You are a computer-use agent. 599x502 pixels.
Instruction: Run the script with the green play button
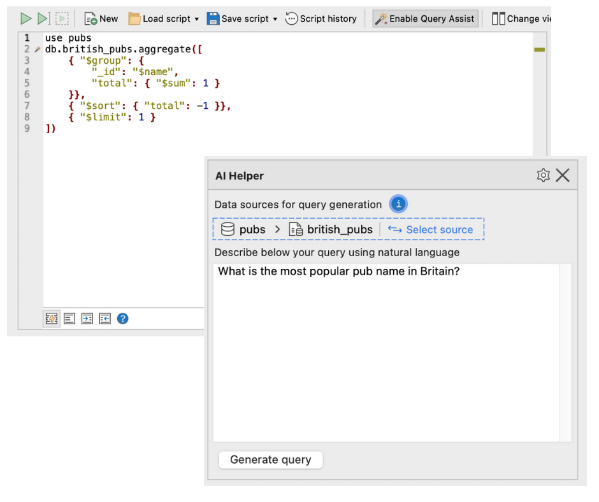[x=25, y=19]
